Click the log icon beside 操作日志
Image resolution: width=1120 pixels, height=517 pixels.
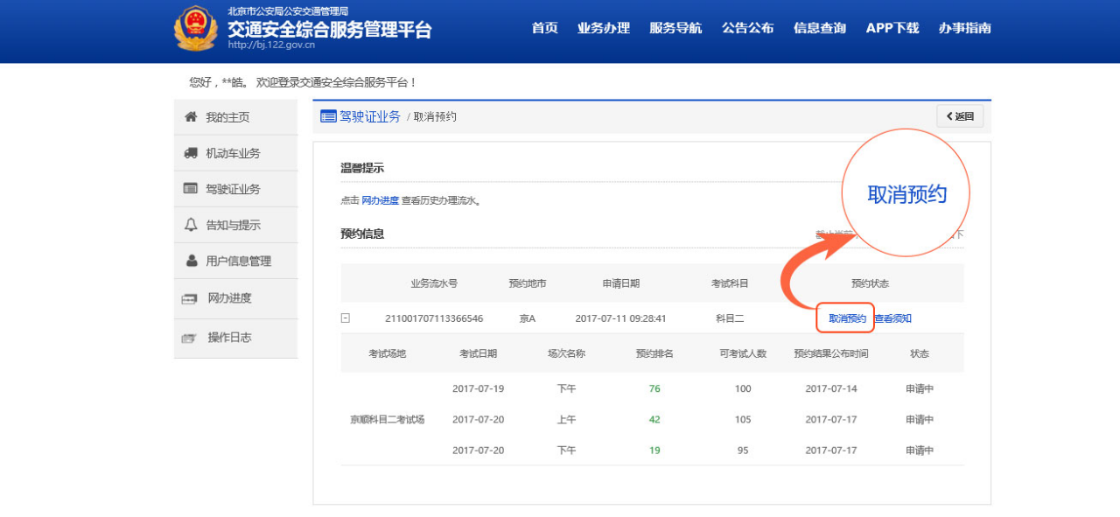(x=189, y=338)
